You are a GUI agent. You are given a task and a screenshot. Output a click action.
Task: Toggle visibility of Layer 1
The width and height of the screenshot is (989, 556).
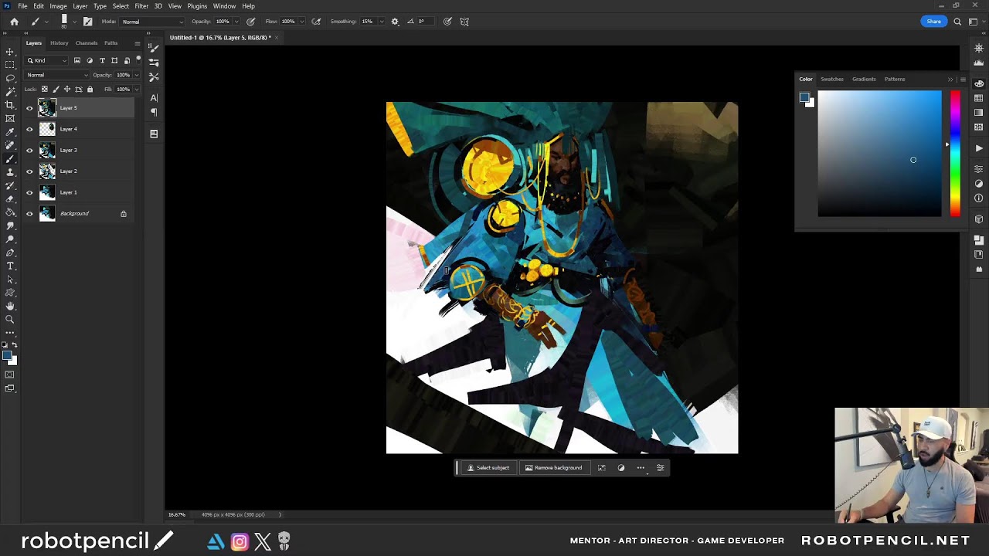(29, 192)
